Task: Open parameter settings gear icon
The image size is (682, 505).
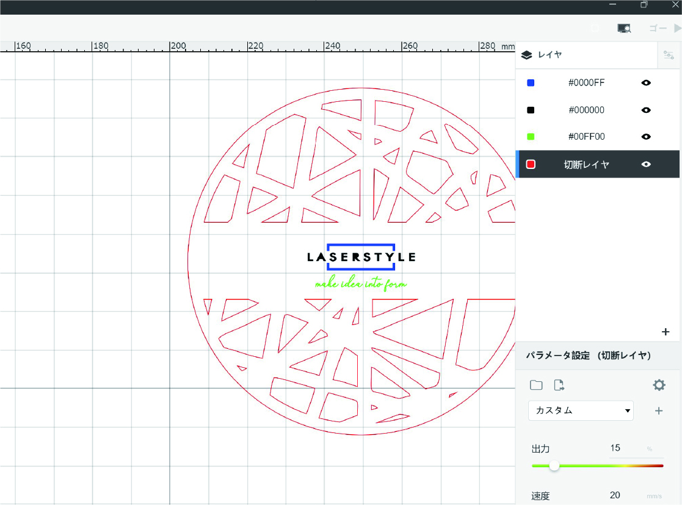Action: click(x=659, y=385)
